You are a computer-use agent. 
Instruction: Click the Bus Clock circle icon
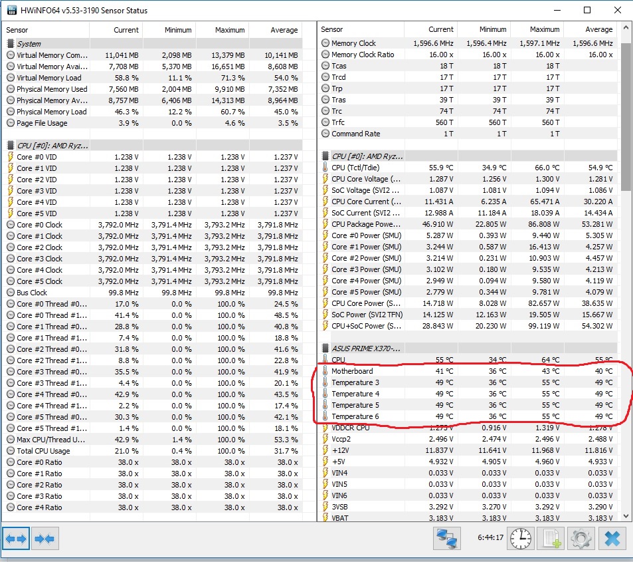coord(11,293)
